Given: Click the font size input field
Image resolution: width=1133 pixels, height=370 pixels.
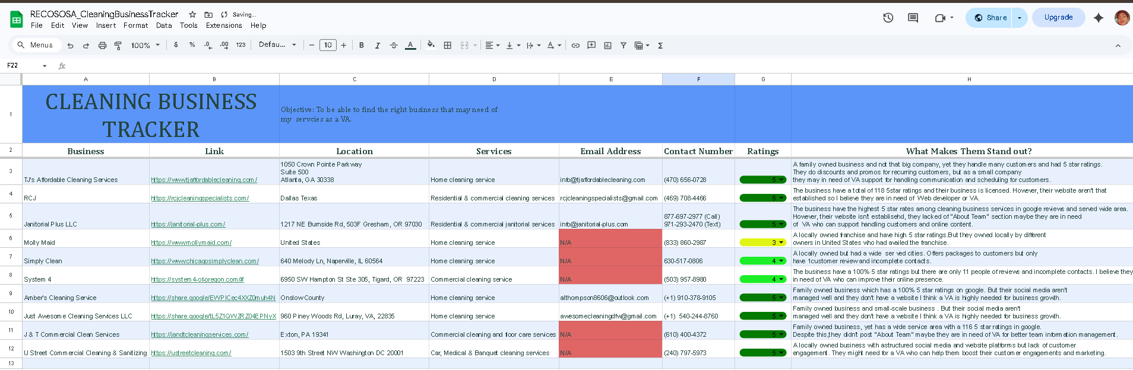Looking at the screenshot, I should pos(328,45).
